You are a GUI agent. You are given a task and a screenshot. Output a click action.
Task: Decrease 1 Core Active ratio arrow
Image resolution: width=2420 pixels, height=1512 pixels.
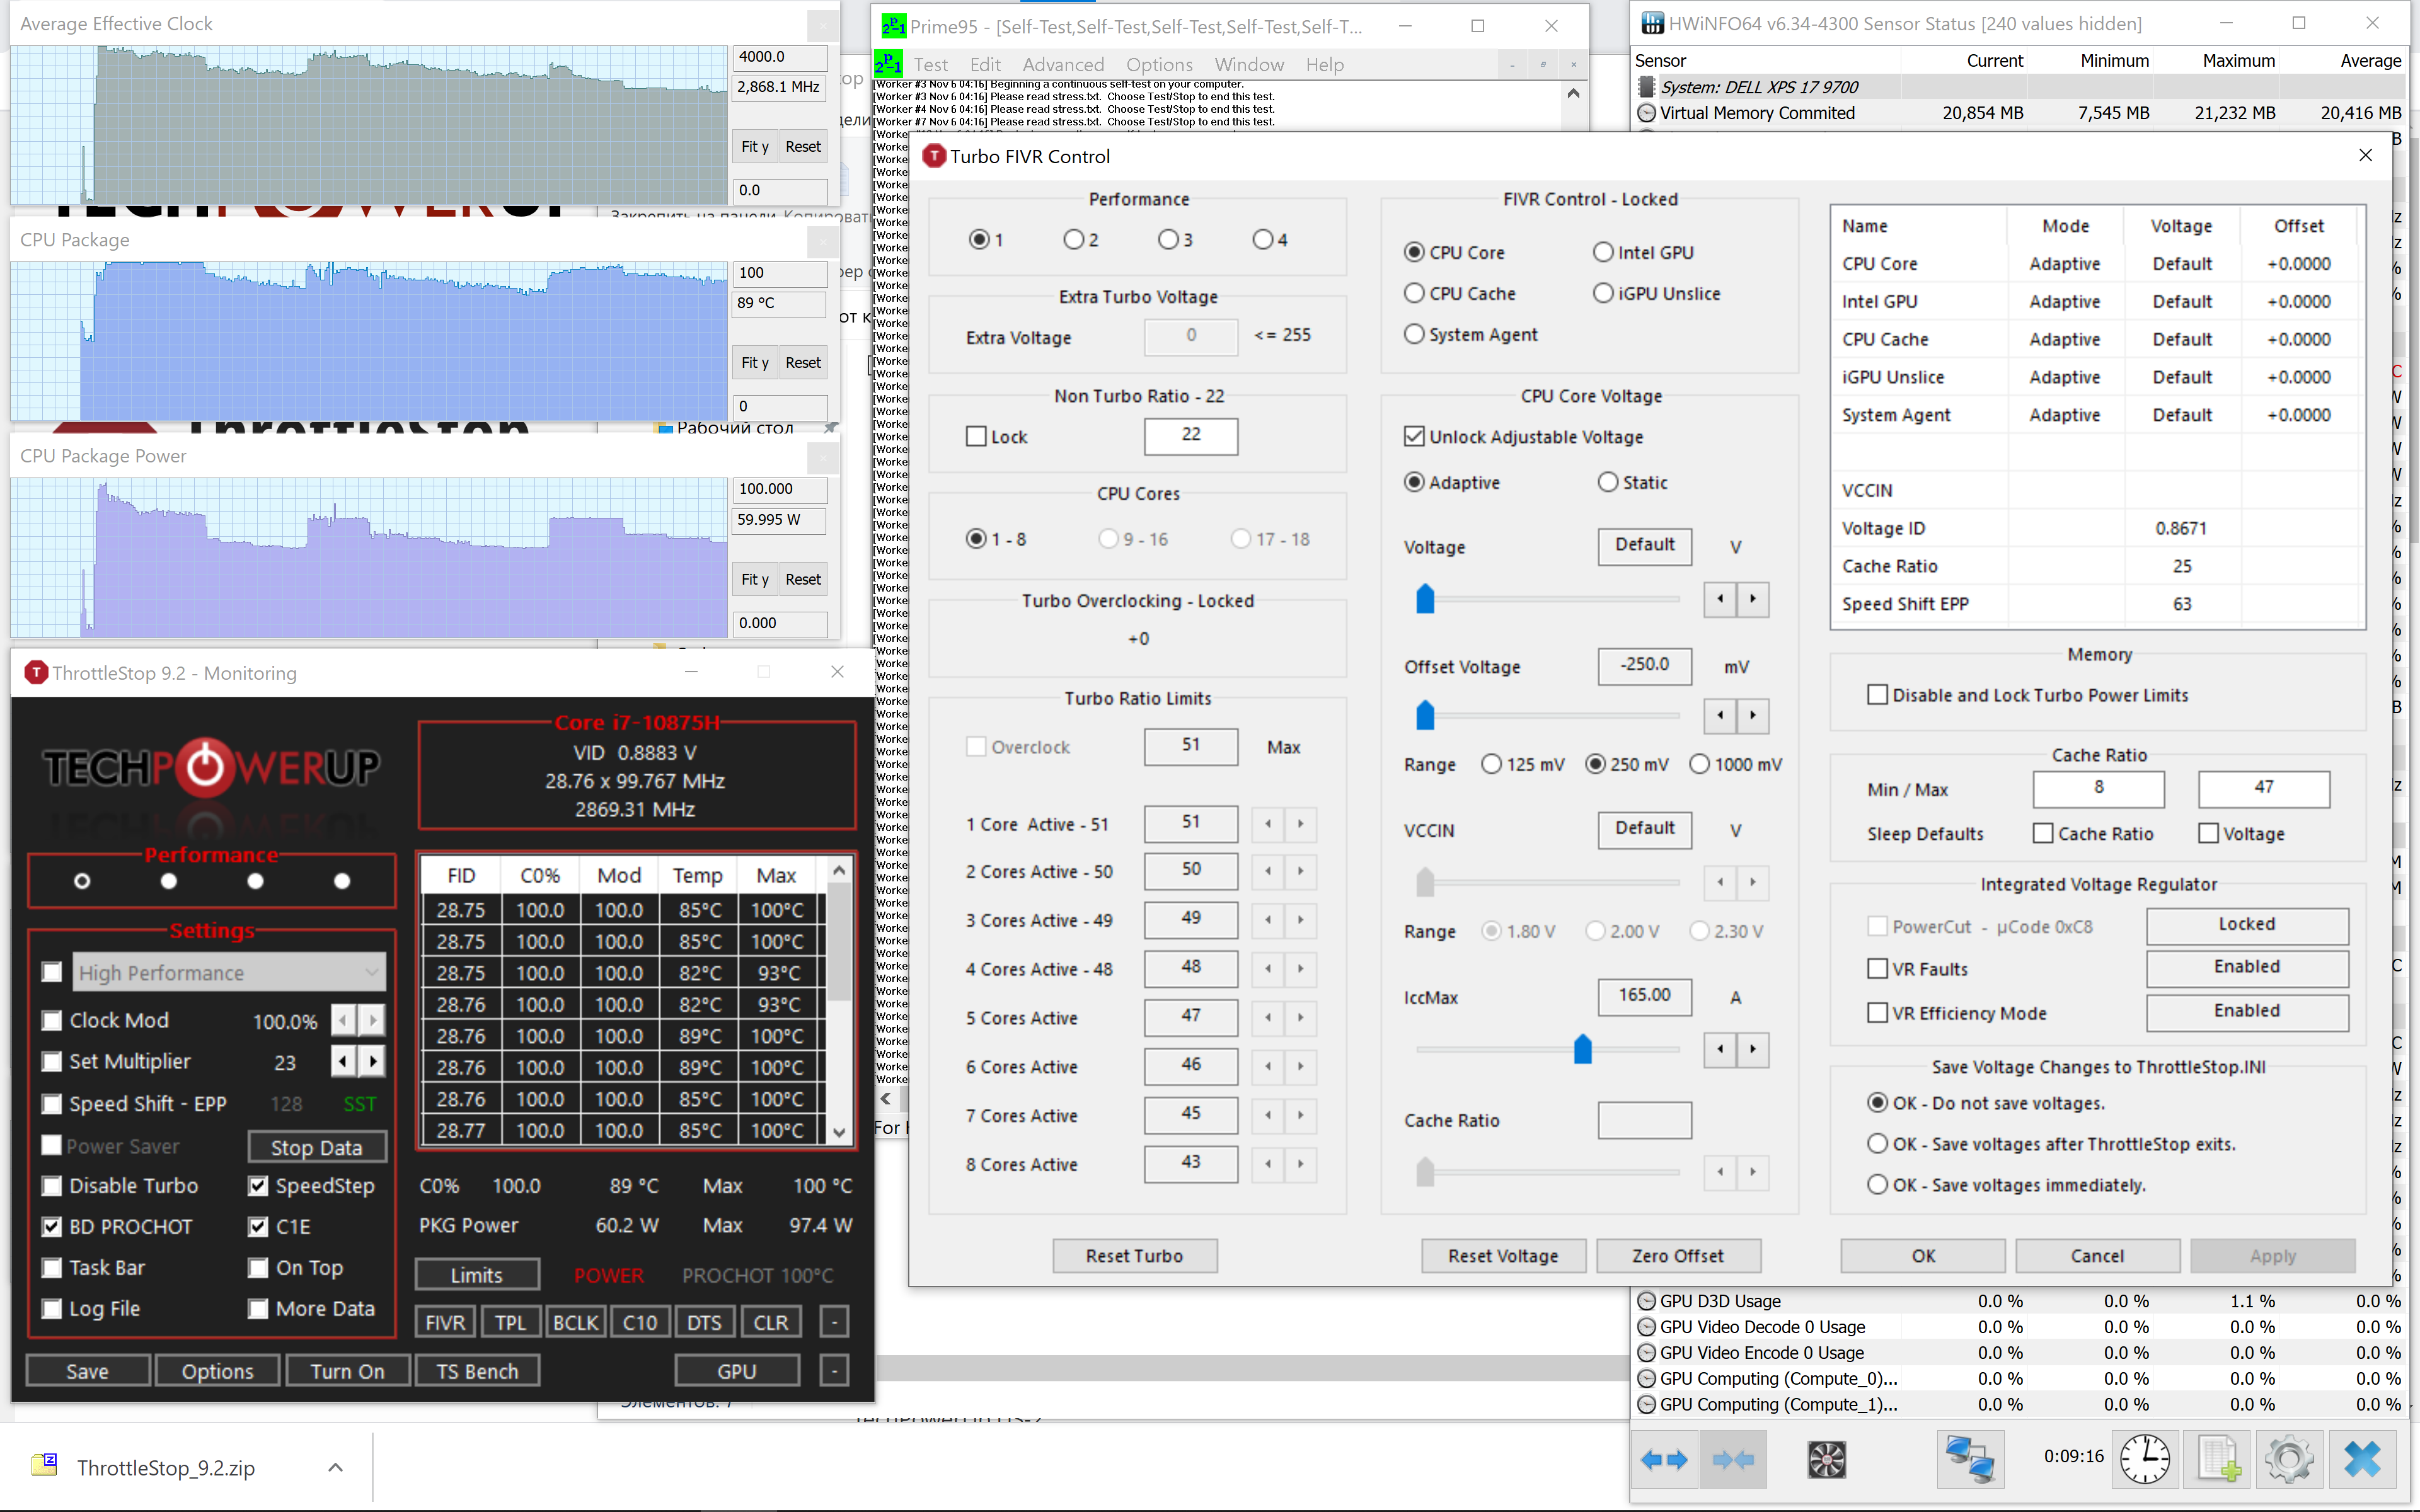[x=1268, y=824]
